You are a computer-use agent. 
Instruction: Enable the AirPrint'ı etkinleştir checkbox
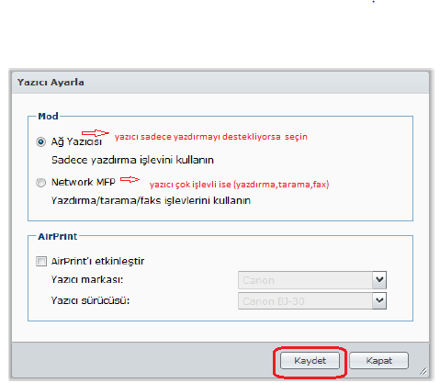[41, 262]
